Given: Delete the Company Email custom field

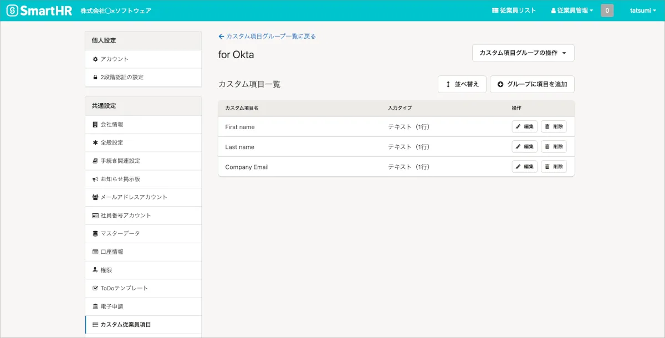Looking at the screenshot, I should coord(554,167).
